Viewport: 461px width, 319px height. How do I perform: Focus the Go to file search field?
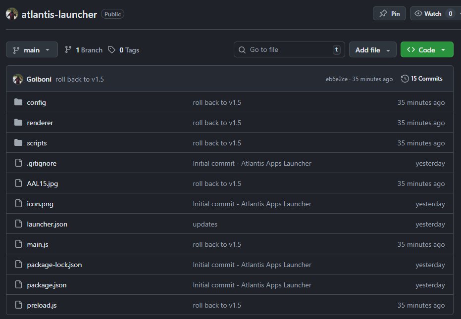tap(289, 49)
